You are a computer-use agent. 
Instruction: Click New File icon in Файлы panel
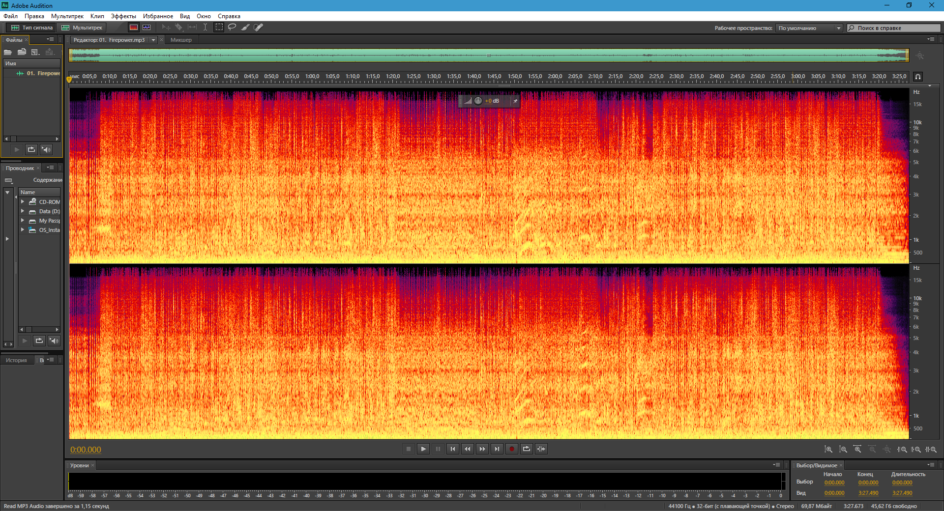(x=35, y=52)
